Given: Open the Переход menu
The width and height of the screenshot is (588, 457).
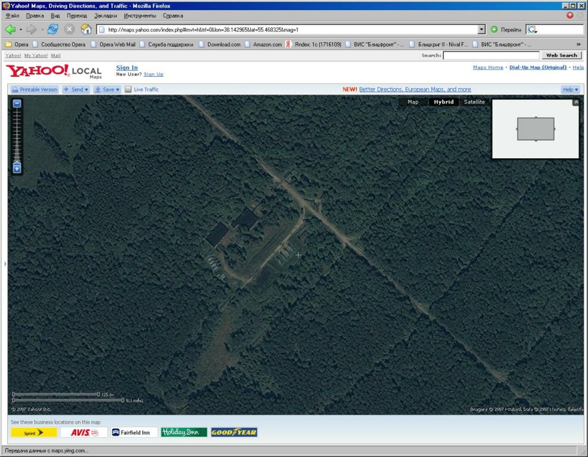Looking at the screenshot, I should point(77,15).
